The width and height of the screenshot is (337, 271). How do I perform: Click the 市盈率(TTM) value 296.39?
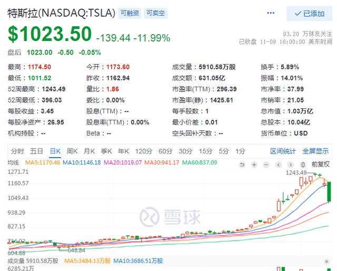point(226,89)
